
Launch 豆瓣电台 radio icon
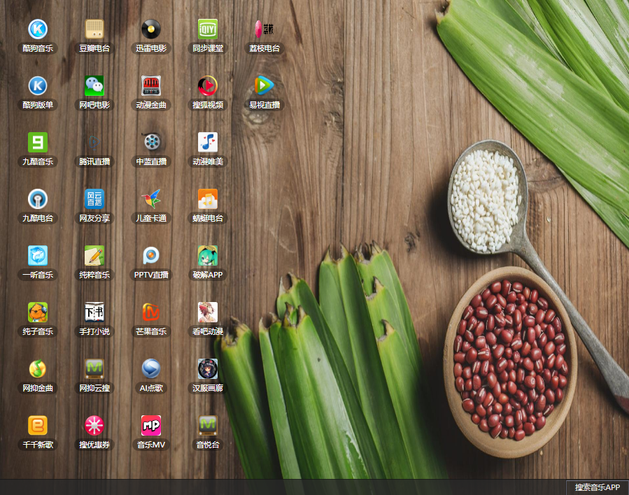click(x=94, y=29)
